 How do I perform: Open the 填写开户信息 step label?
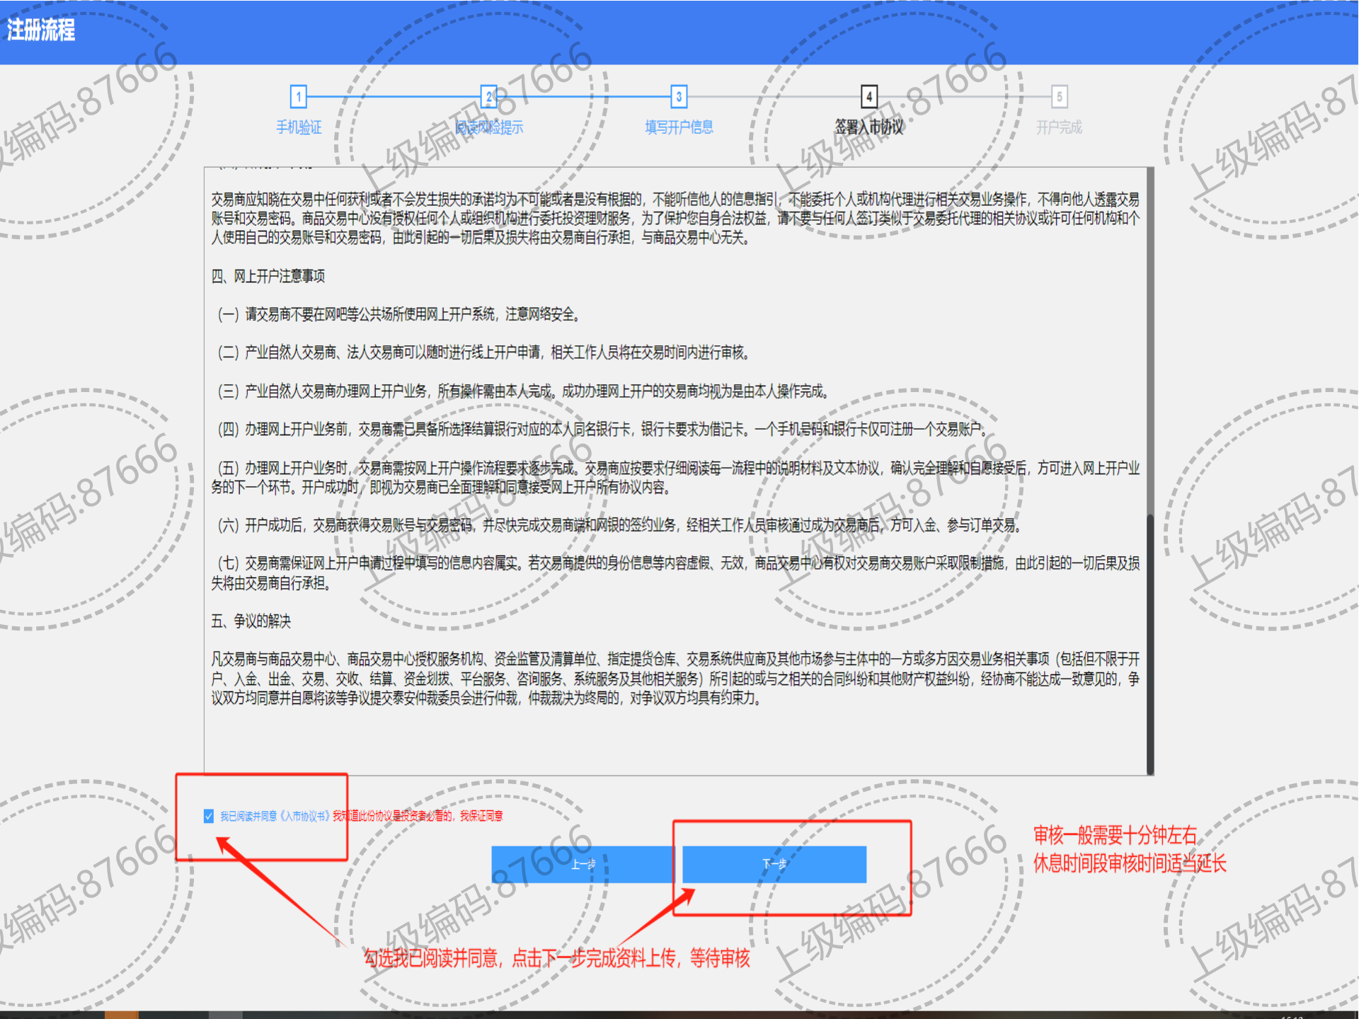click(679, 127)
